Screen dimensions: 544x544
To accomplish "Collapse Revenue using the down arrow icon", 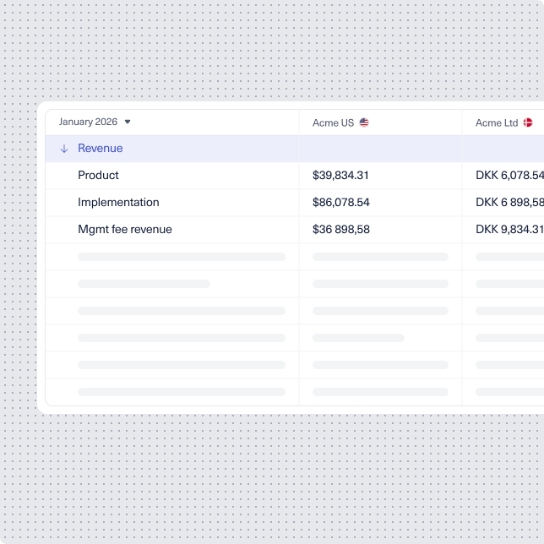I will (64, 149).
